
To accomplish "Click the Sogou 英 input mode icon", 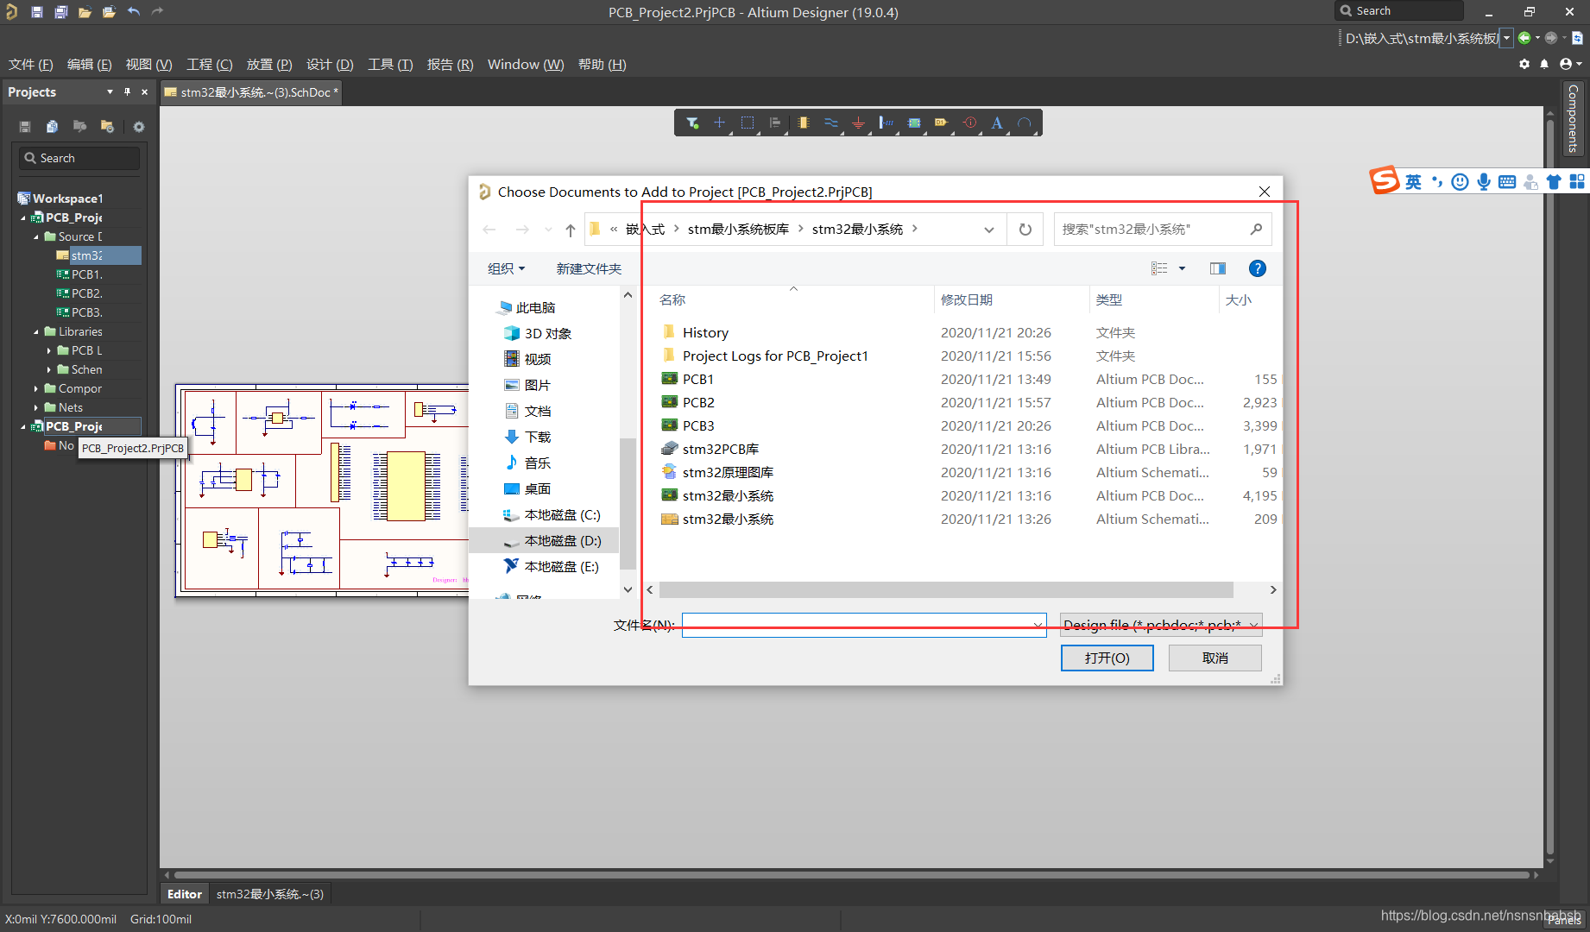I will pyautogui.click(x=1412, y=181).
